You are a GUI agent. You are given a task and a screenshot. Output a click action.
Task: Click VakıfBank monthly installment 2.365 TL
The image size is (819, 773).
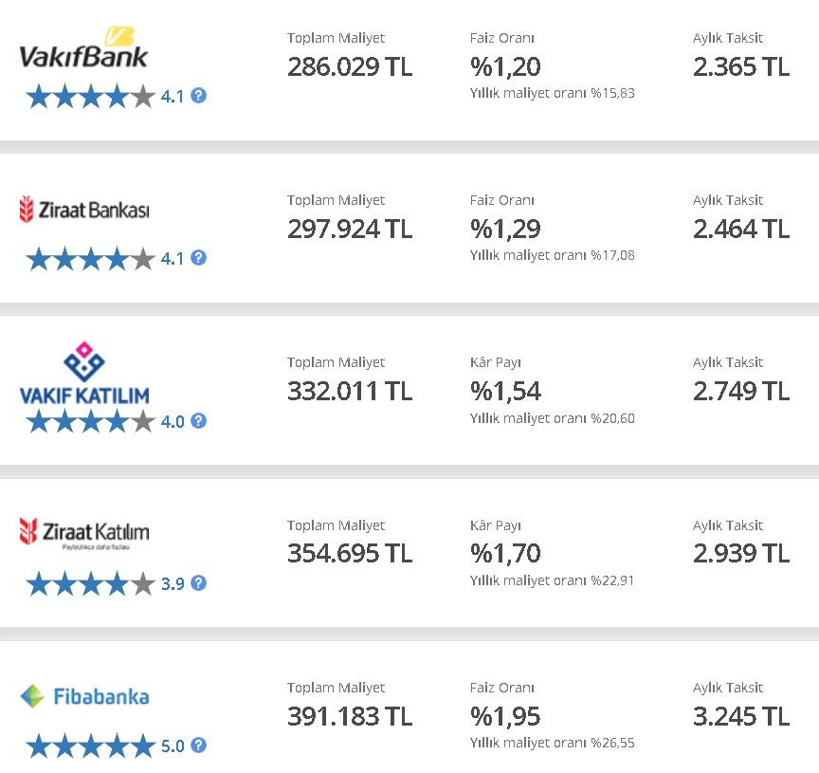[x=741, y=67]
